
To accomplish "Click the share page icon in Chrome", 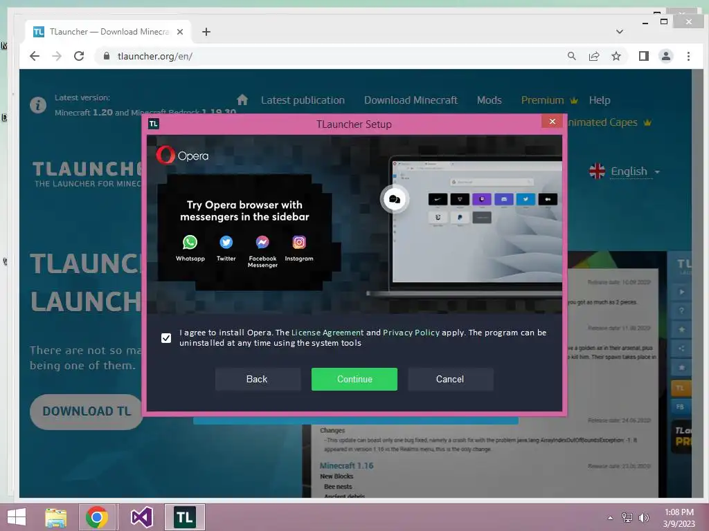I will pos(593,56).
